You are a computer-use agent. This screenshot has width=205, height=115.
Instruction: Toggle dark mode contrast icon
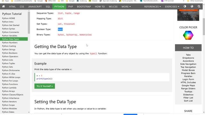pos(185,6)
